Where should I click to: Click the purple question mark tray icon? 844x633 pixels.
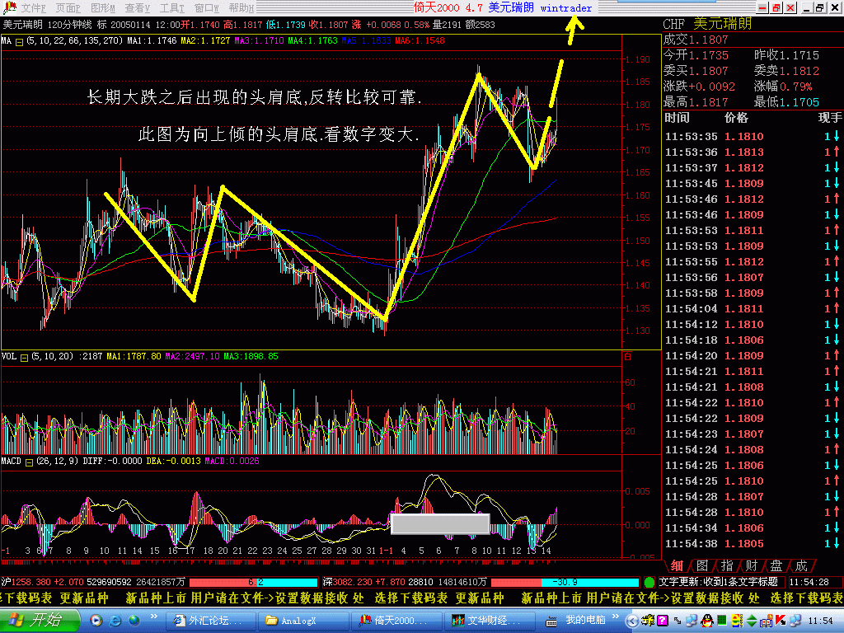tap(663, 621)
